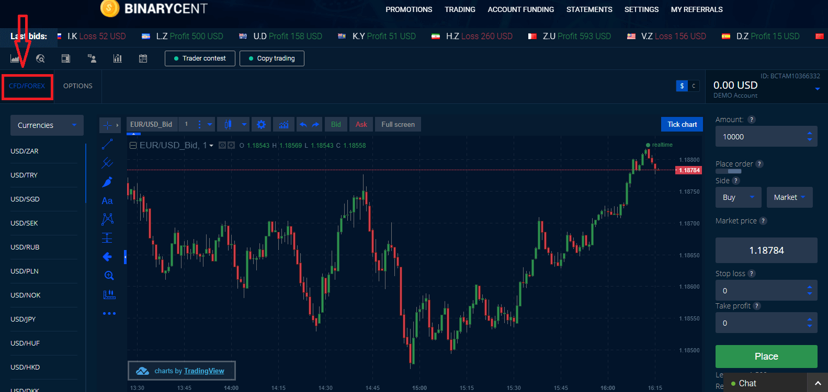This screenshot has height=392, width=828.
Task: Open the PROMOTIONS menu
Action: pyautogui.click(x=409, y=9)
